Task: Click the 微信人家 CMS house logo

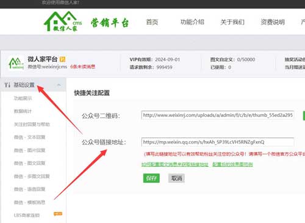Action: 63,21
